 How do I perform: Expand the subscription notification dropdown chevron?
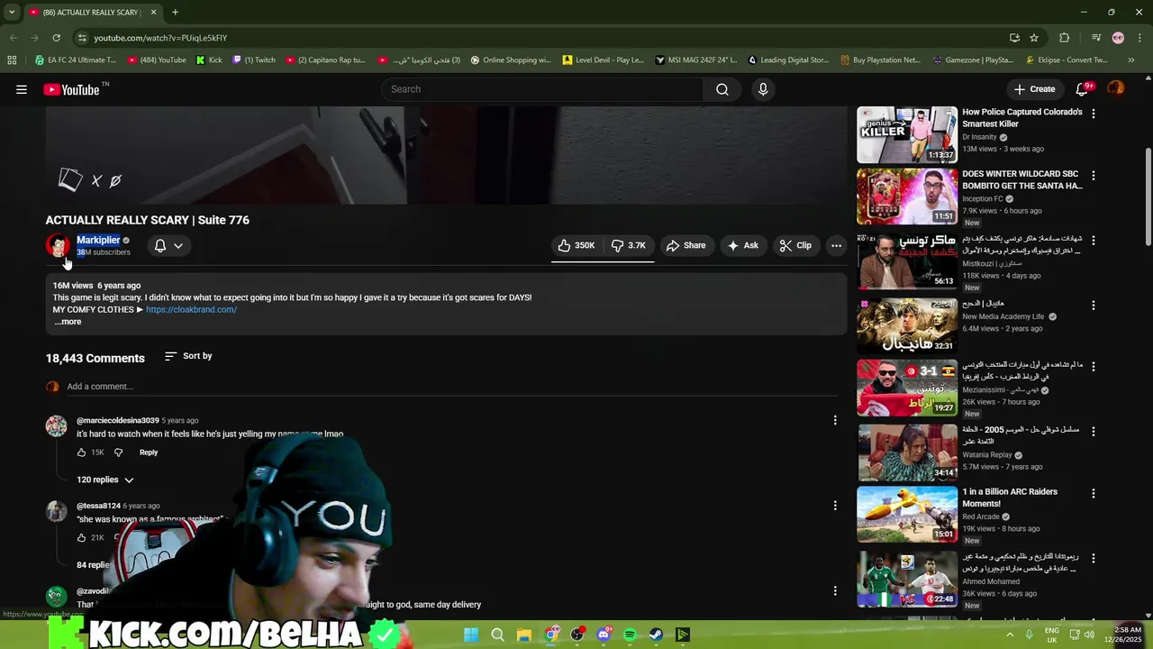178,245
